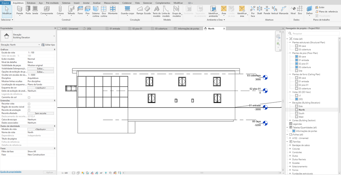Click the Nível level tool

[x=293, y=10]
